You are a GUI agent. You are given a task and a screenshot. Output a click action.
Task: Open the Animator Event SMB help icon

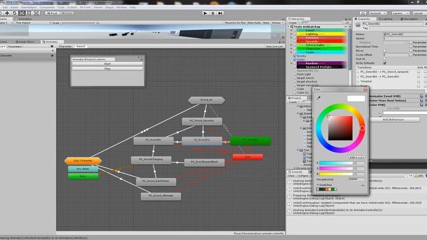[x=422, y=96]
